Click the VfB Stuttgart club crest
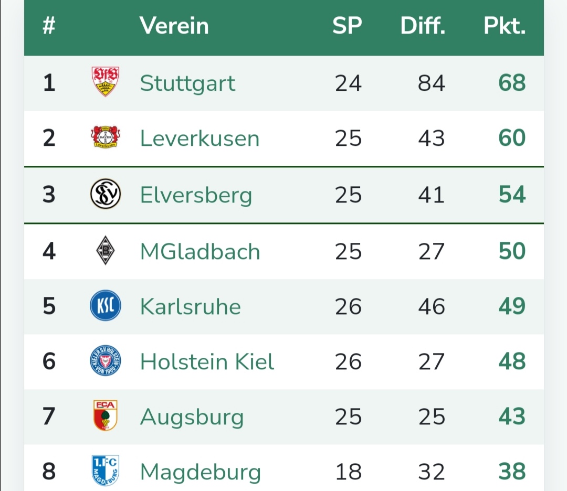567x491 pixels. click(x=106, y=82)
